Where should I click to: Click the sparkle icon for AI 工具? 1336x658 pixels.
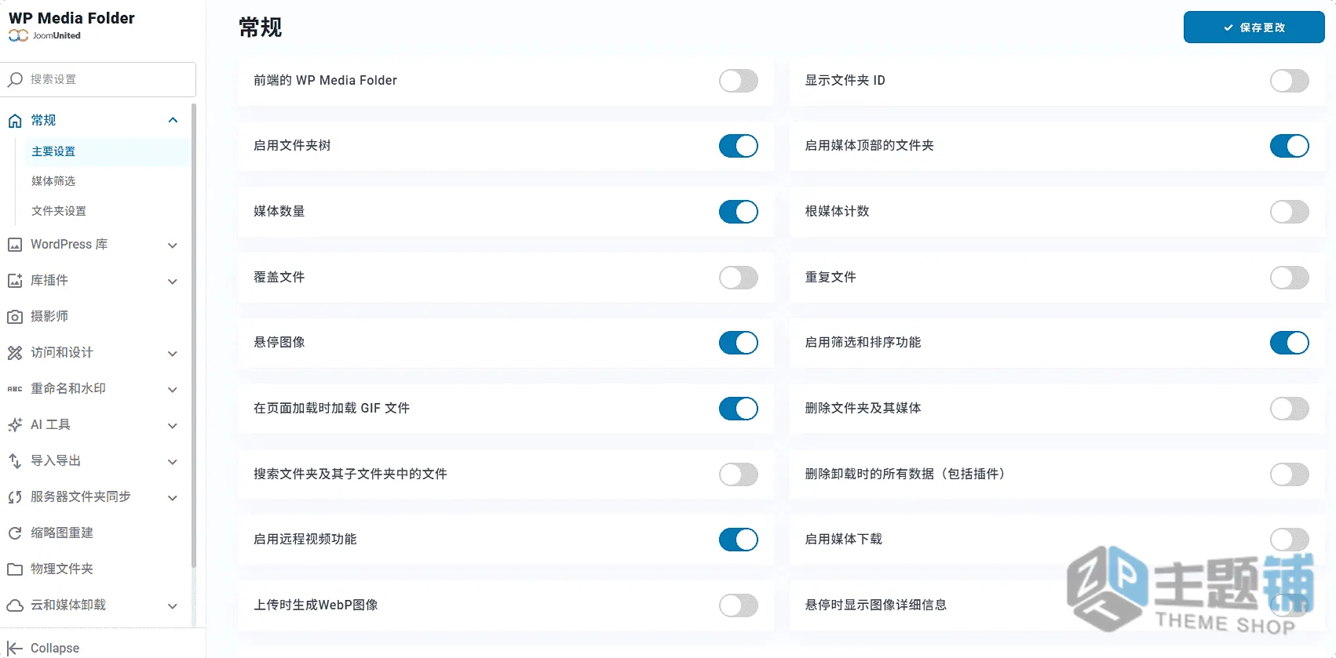(15, 425)
